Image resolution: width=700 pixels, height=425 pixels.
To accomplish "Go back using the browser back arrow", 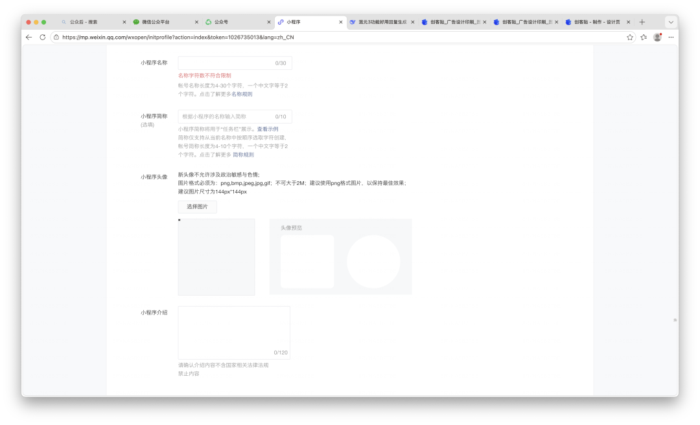I will (29, 38).
